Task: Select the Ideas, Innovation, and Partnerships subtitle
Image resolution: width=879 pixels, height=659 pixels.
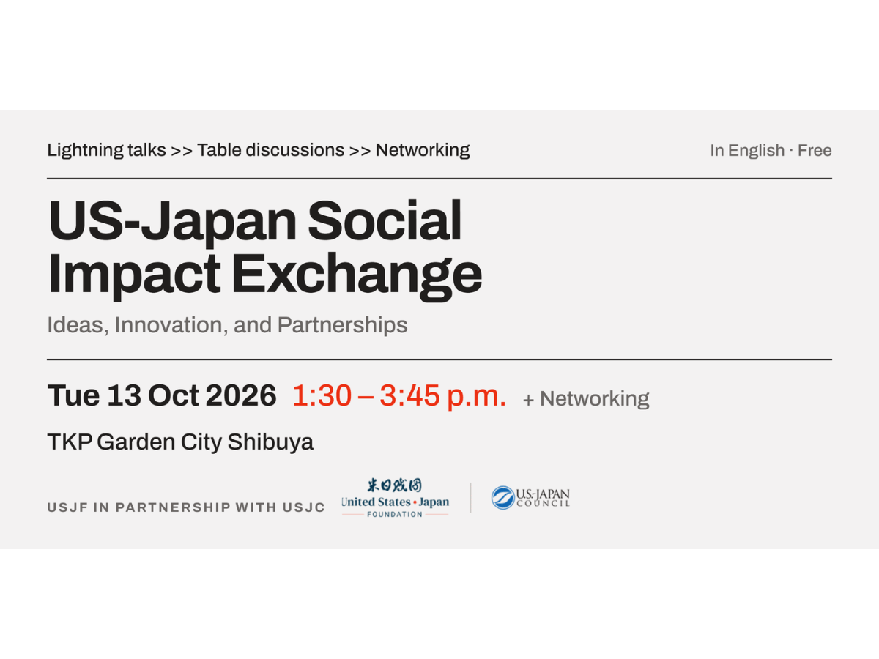Action: pyautogui.click(x=227, y=325)
